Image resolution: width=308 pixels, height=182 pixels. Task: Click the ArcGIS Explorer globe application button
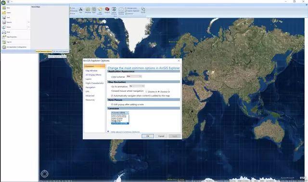coord(3,2)
